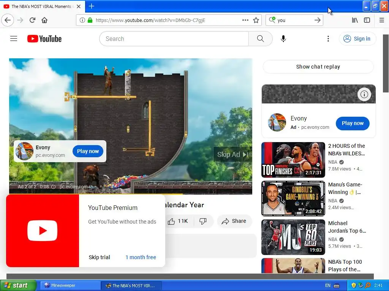Open NBA's Top 100 Plays title

click(x=345, y=266)
